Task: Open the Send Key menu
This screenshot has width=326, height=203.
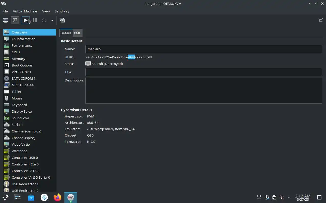Action: 62,11
